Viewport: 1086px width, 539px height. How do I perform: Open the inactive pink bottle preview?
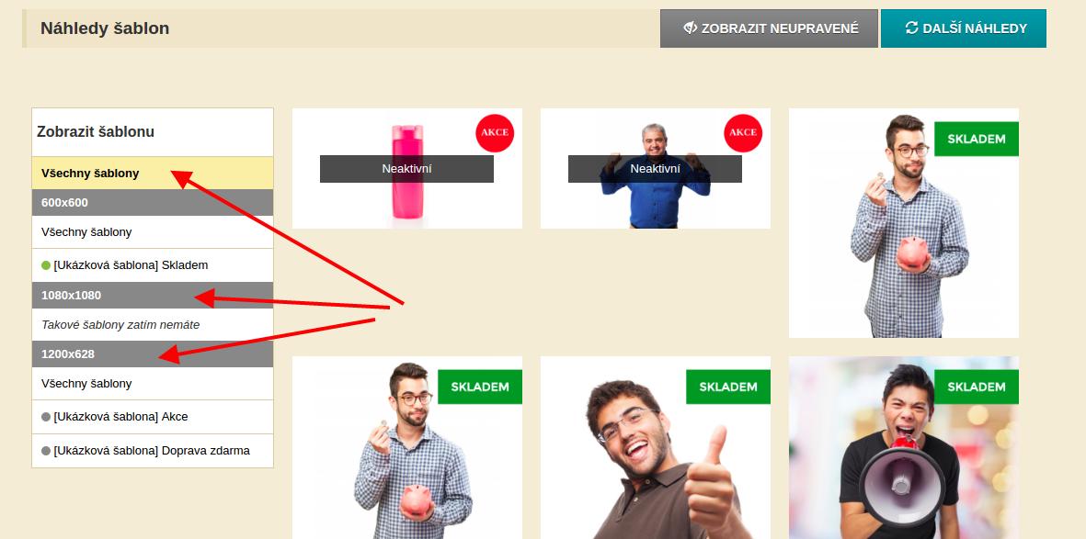coord(407,168)
